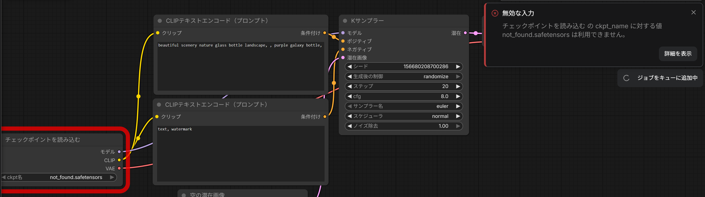
Task: Open the サンプラー名 euler dropdown
Action: click(x=404, y=106)
